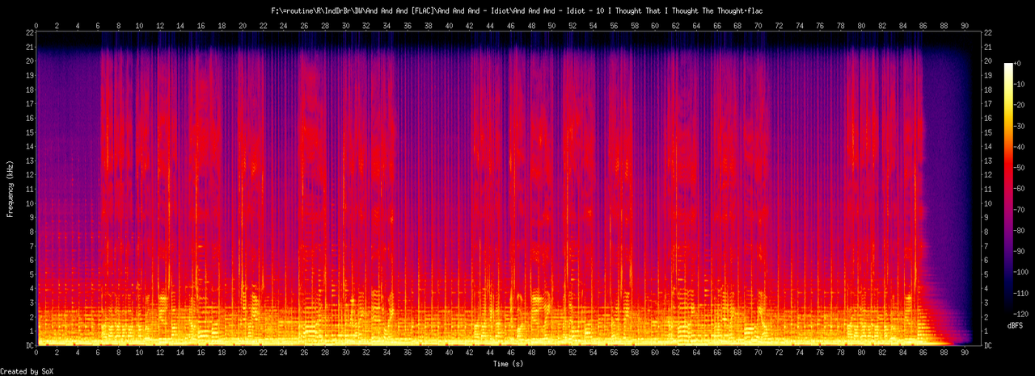
Task: Click the "Frequency (kHz)" axis label
Action: click(10, 187)
